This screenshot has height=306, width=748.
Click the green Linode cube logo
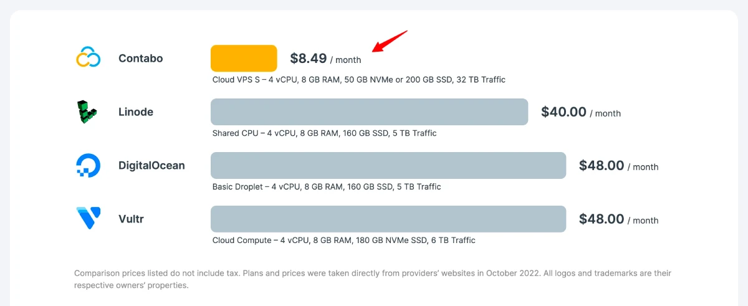(x=87, y=112)
